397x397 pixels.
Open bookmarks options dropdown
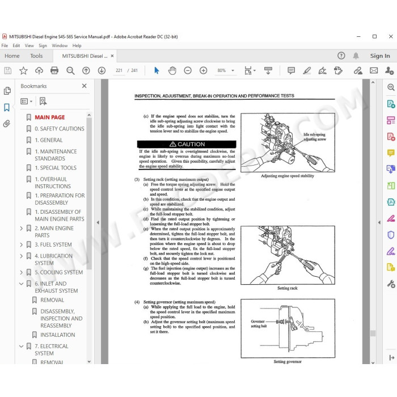(x=26, y=102)
